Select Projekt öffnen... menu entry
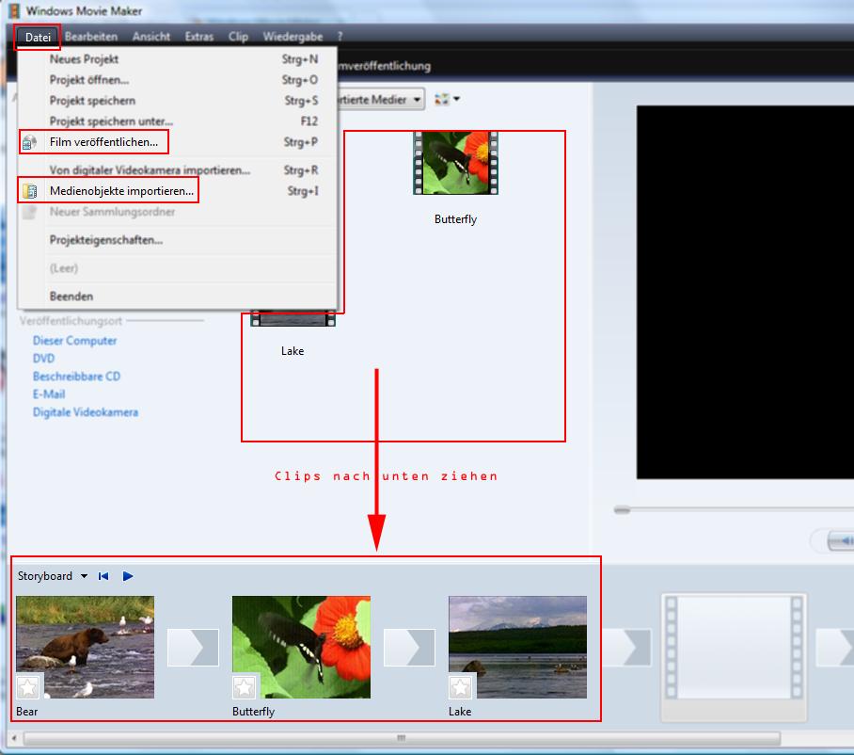This screenshot has width=854, height=755. 178,80
